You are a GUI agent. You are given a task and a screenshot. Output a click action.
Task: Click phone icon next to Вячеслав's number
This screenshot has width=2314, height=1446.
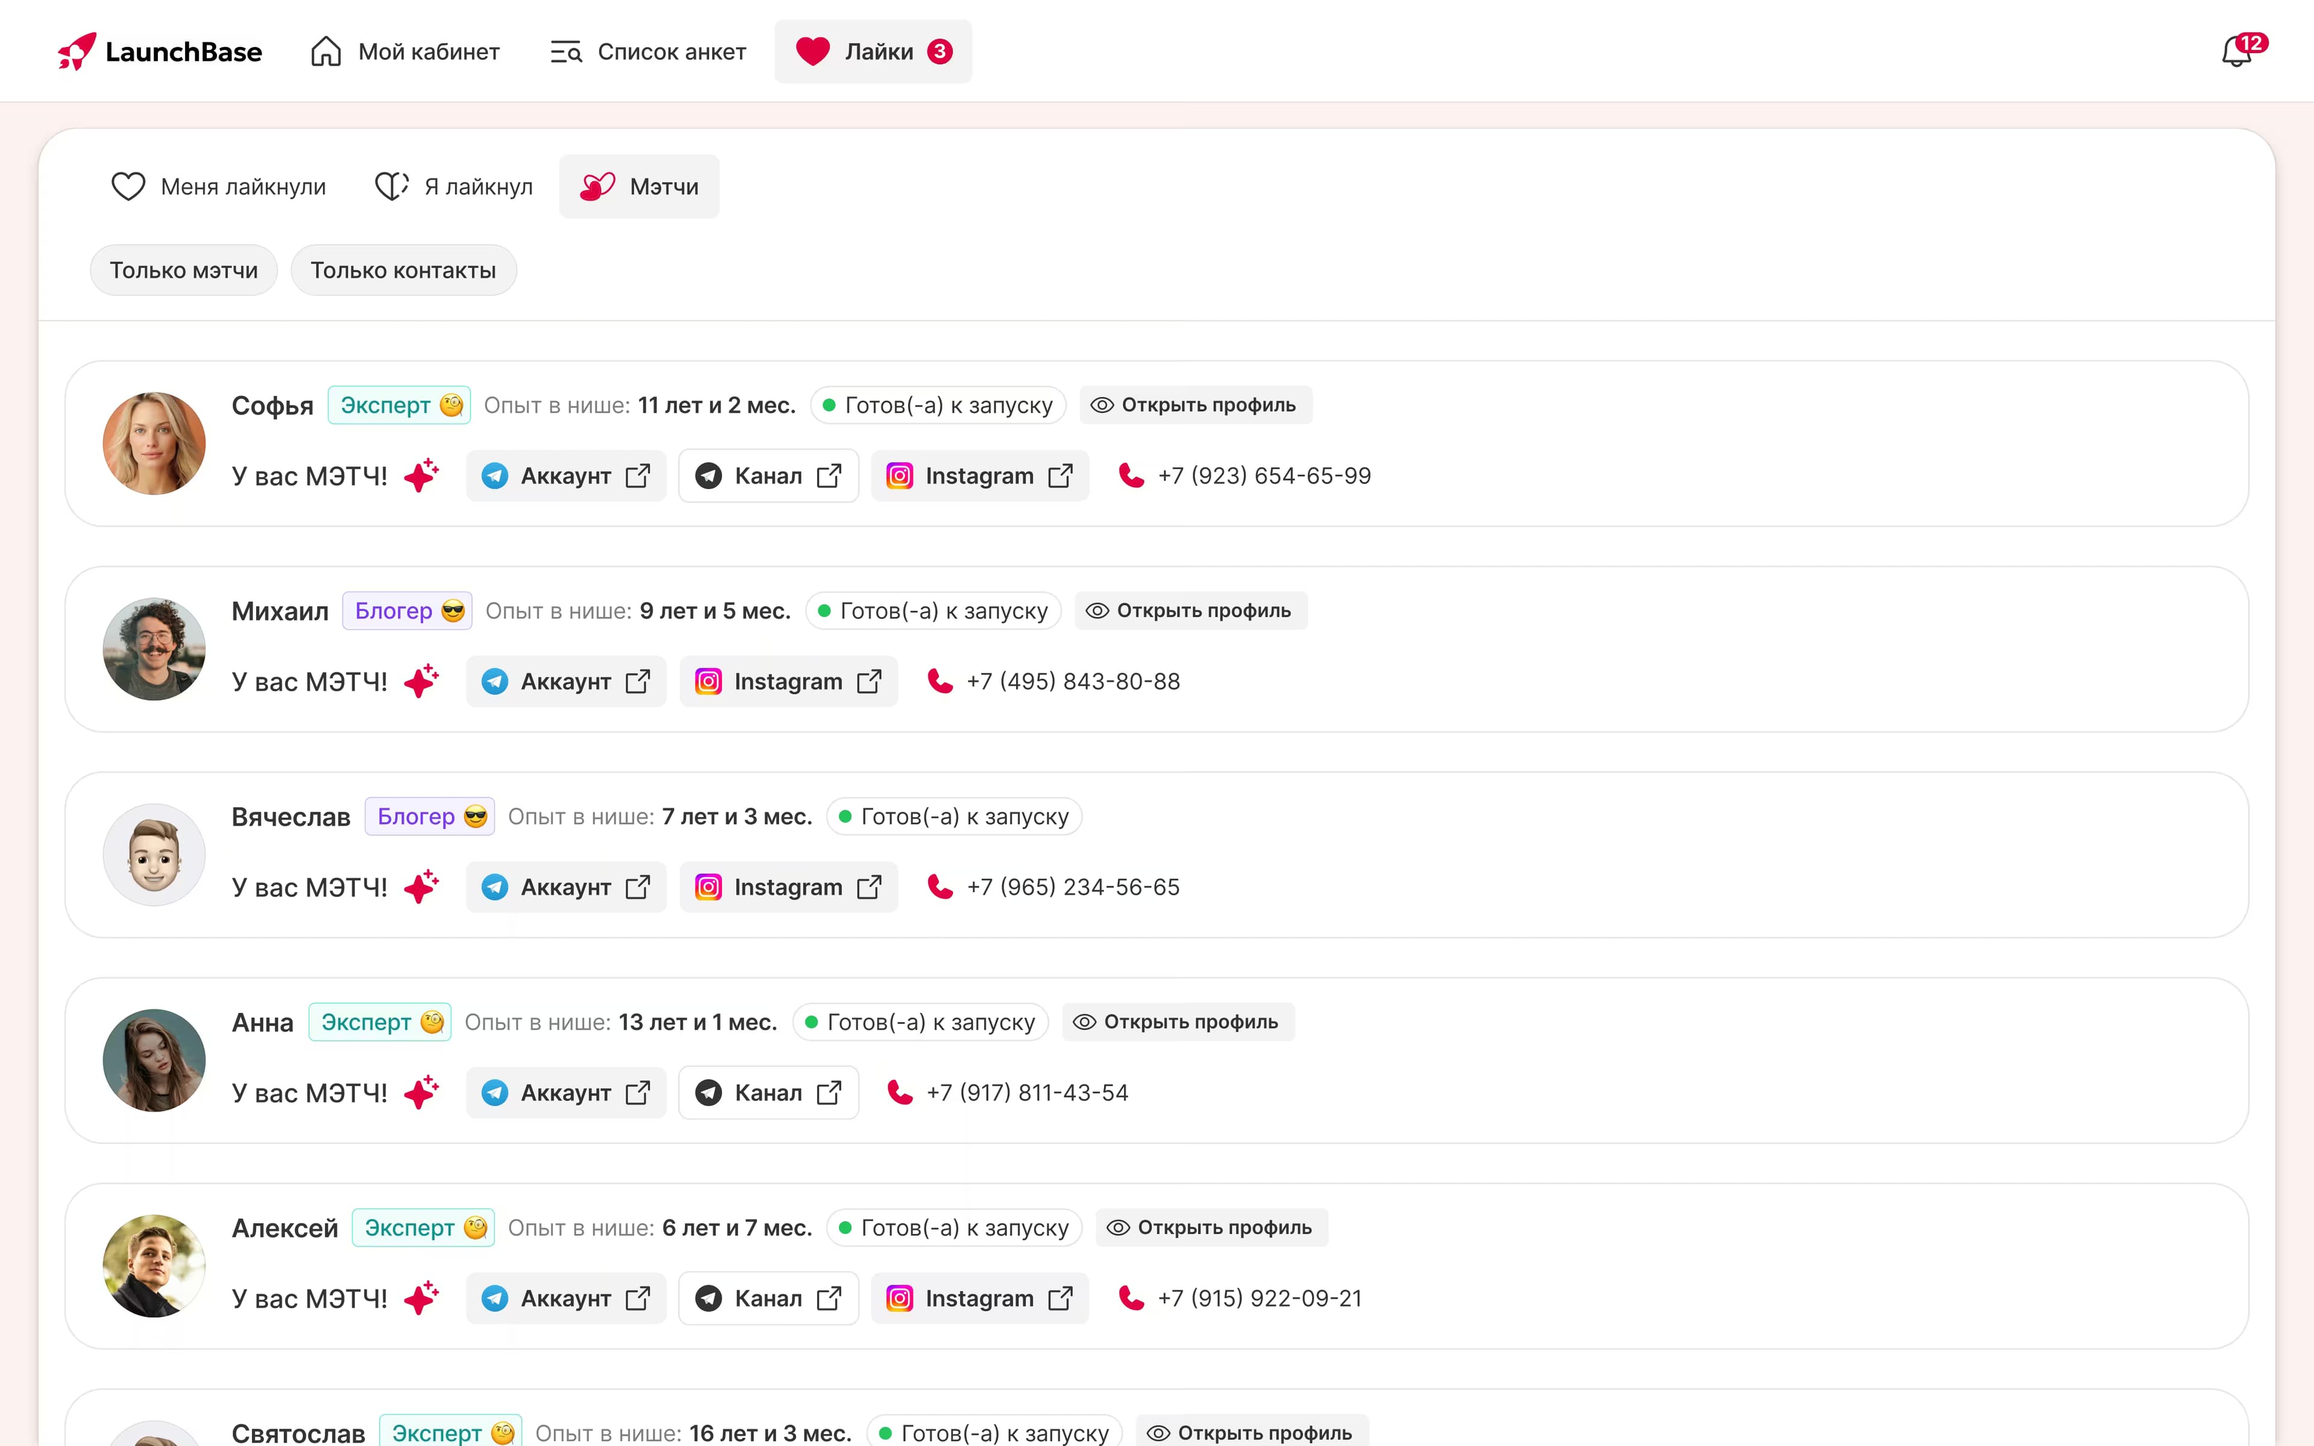[x=940, y=886]
